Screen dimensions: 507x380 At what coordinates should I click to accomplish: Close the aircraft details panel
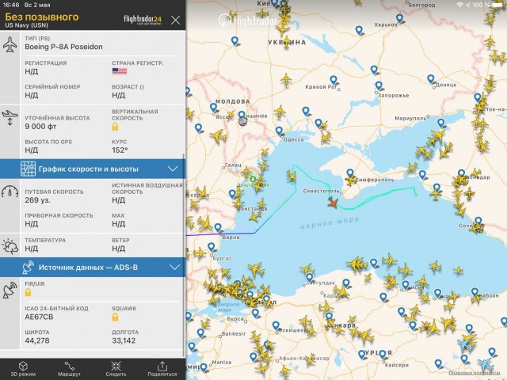click(x=175, y=21)
